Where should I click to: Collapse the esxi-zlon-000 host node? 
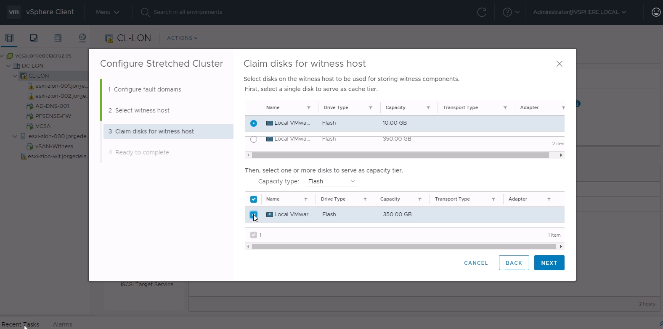point(15,136)
